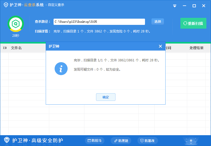Click the 防篡改 button at the bottom
The image size is (211, 146).
[x=147, y=141]
